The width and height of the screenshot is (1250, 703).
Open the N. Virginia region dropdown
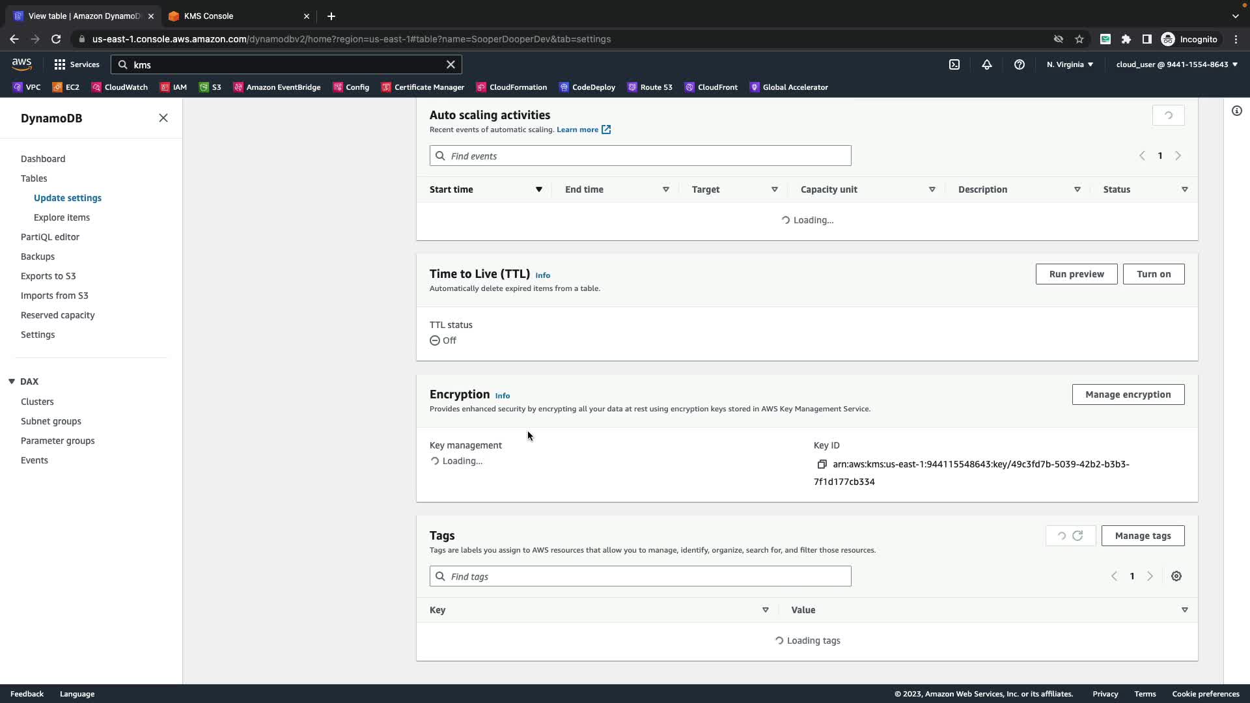1070,64
